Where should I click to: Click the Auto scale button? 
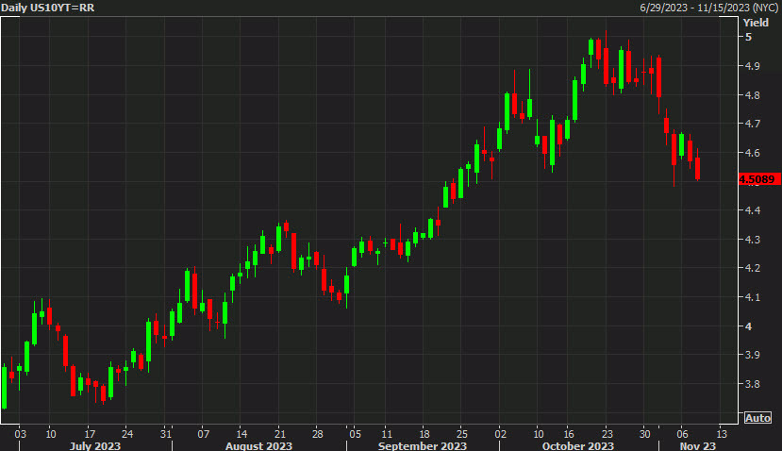click(757, 418)
